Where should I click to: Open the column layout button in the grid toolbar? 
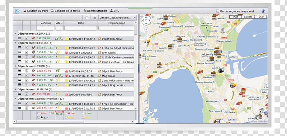pyautogui.click(x=86, y=17)
